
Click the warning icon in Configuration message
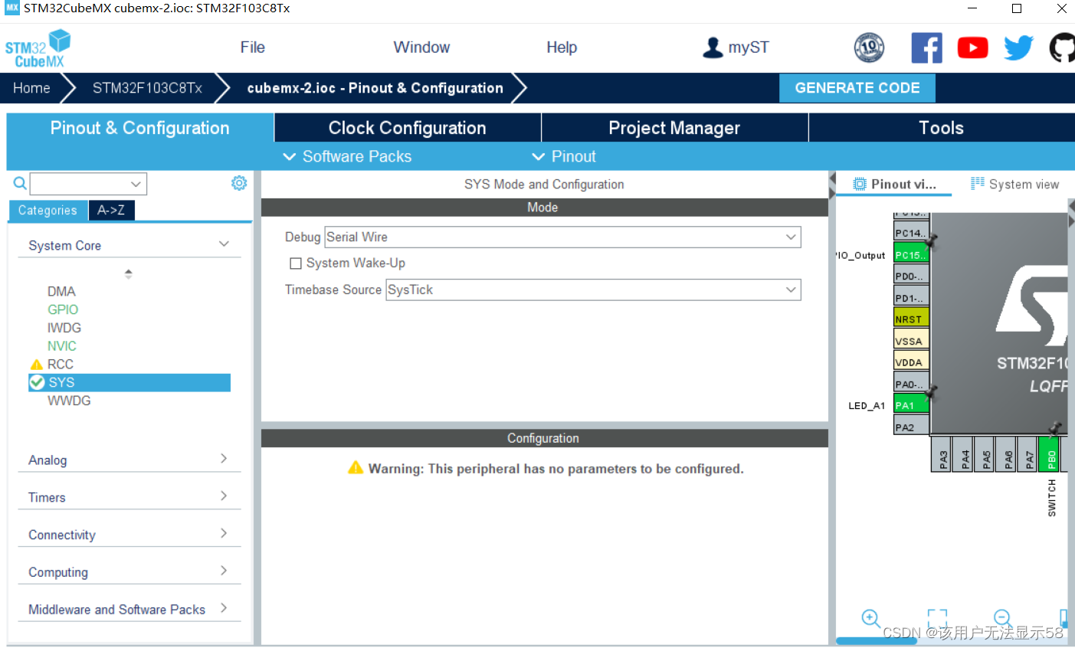click(356, 467)
